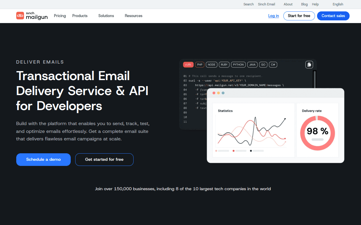The image size is (361, 225).
Task: Select the Pricing menu item
Action: tap(60, 16)
